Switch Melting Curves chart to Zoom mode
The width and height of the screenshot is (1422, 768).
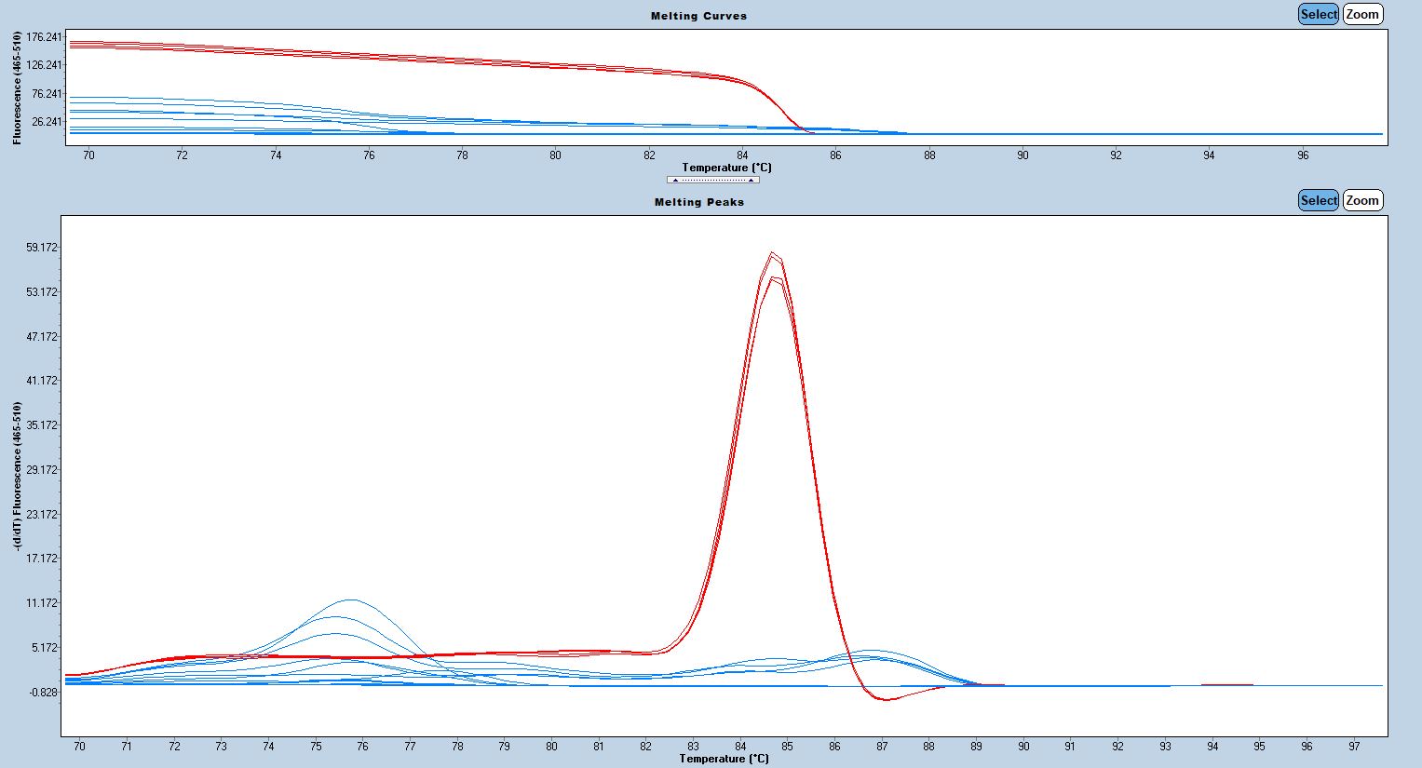coord(1362,14)
